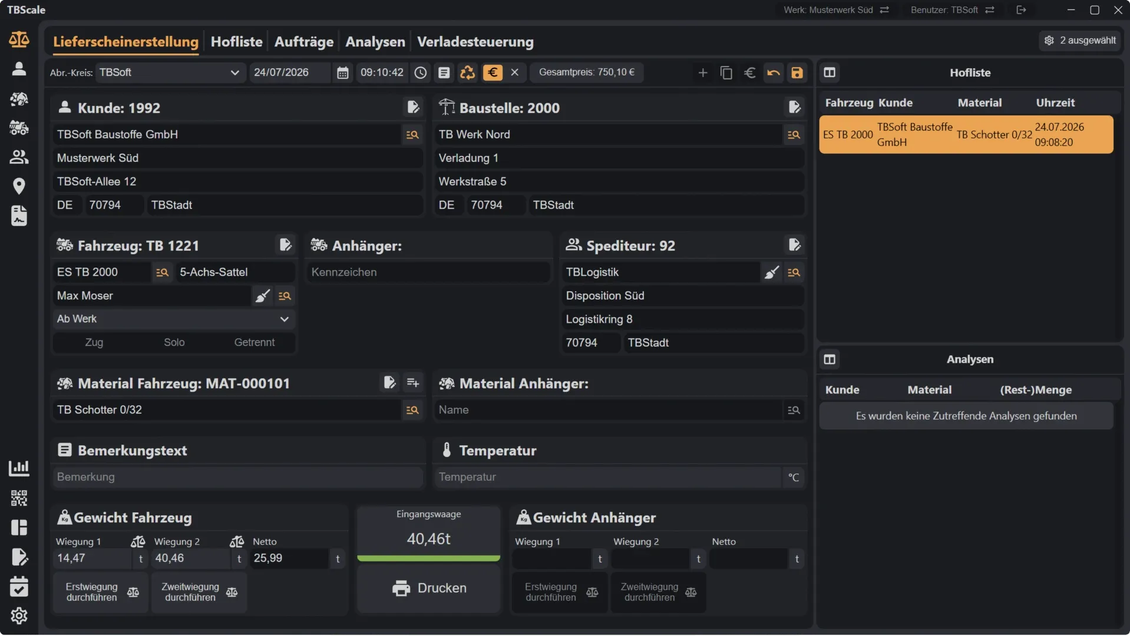Toggle Analysen panel layout icon

point(830,359)
